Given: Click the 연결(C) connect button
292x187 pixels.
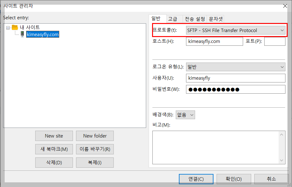Looking at the screenshot, I should point(196,179).
